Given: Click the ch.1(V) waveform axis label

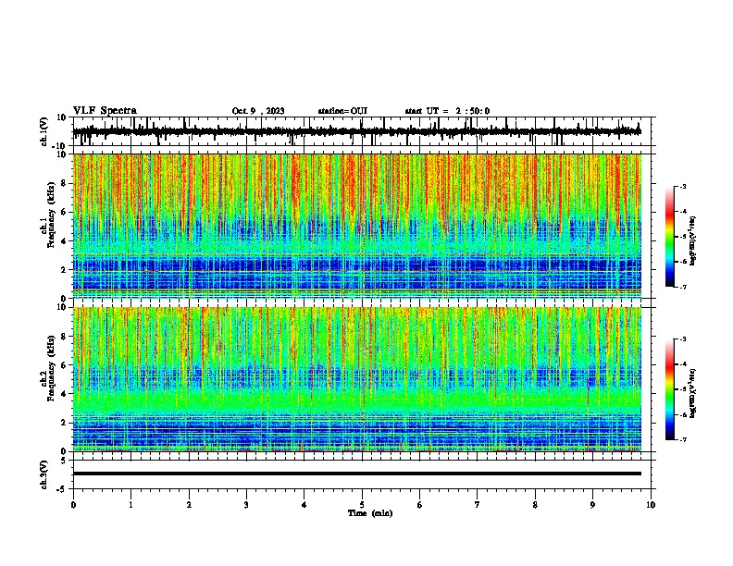Looking at the screenshot, I should [44, 131].
